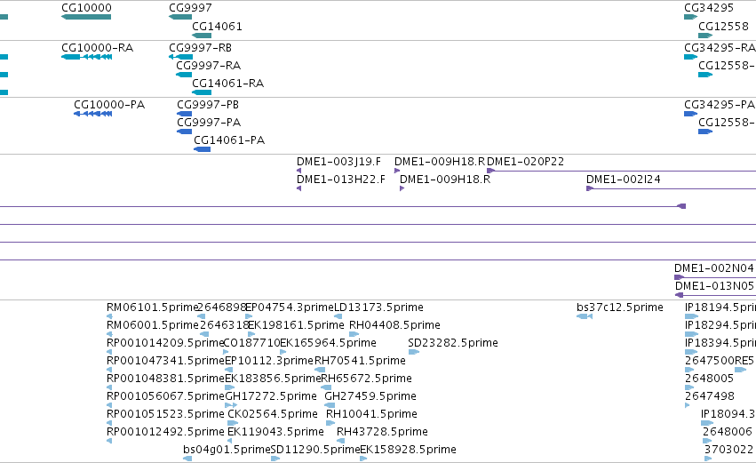The image size is (756, 463).
Task: Click the DME1-020P22 clone start arrow
Action: 490,171
